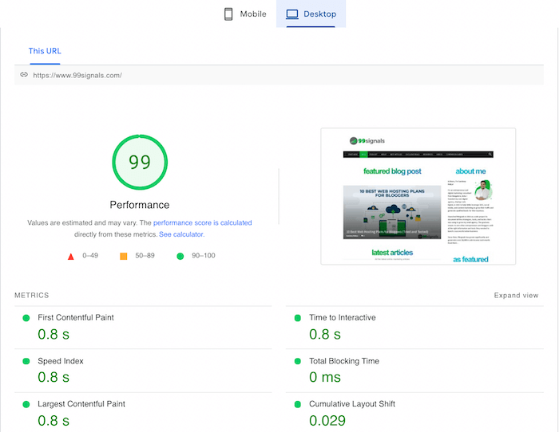
Task: Expand the First Contentful Paint metric
Action: 76,317
